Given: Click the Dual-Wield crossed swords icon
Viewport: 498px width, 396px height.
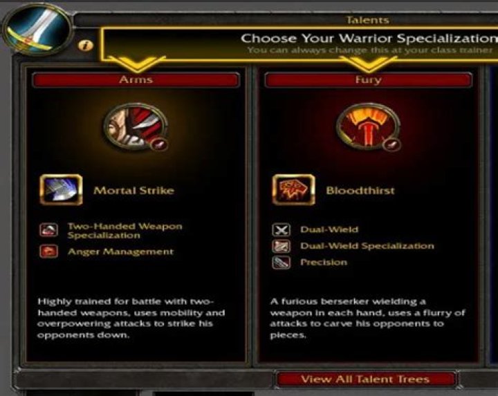Looking at the screenshot, I should pyautogui.click(x=282, y=229).
